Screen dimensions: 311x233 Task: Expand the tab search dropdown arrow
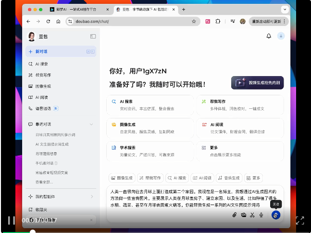285,9
